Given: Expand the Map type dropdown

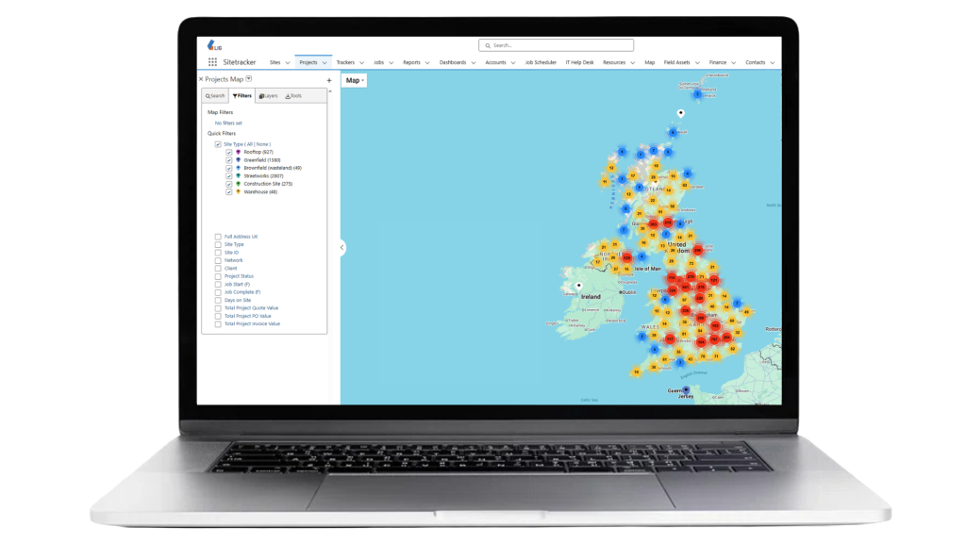Looking at the screenshot, I should pos(355,81).
